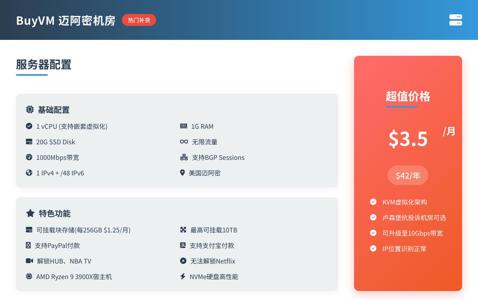
Task: Toggle the checkmark next to IP位置识别正常
Action: coord(373,248)
